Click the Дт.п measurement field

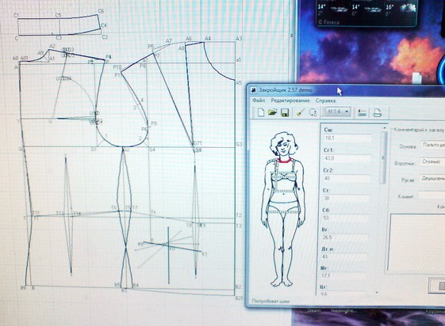(344, 256)
